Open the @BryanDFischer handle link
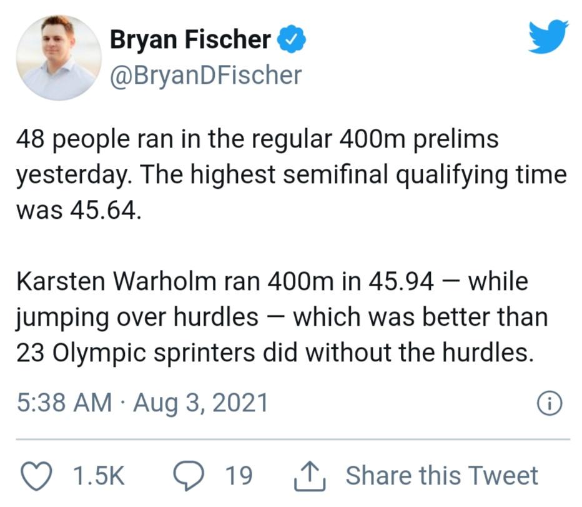The height and width of the screenshot is (507, 582). (206, 76)
